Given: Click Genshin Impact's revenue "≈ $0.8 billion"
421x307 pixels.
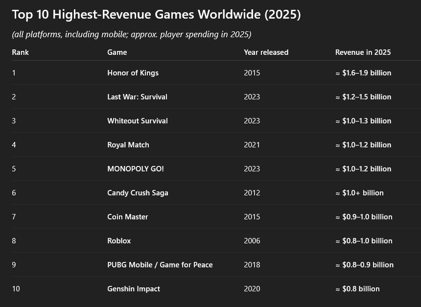Looking at the screenshot, I should pyautogui.click(x=357, y=289).
